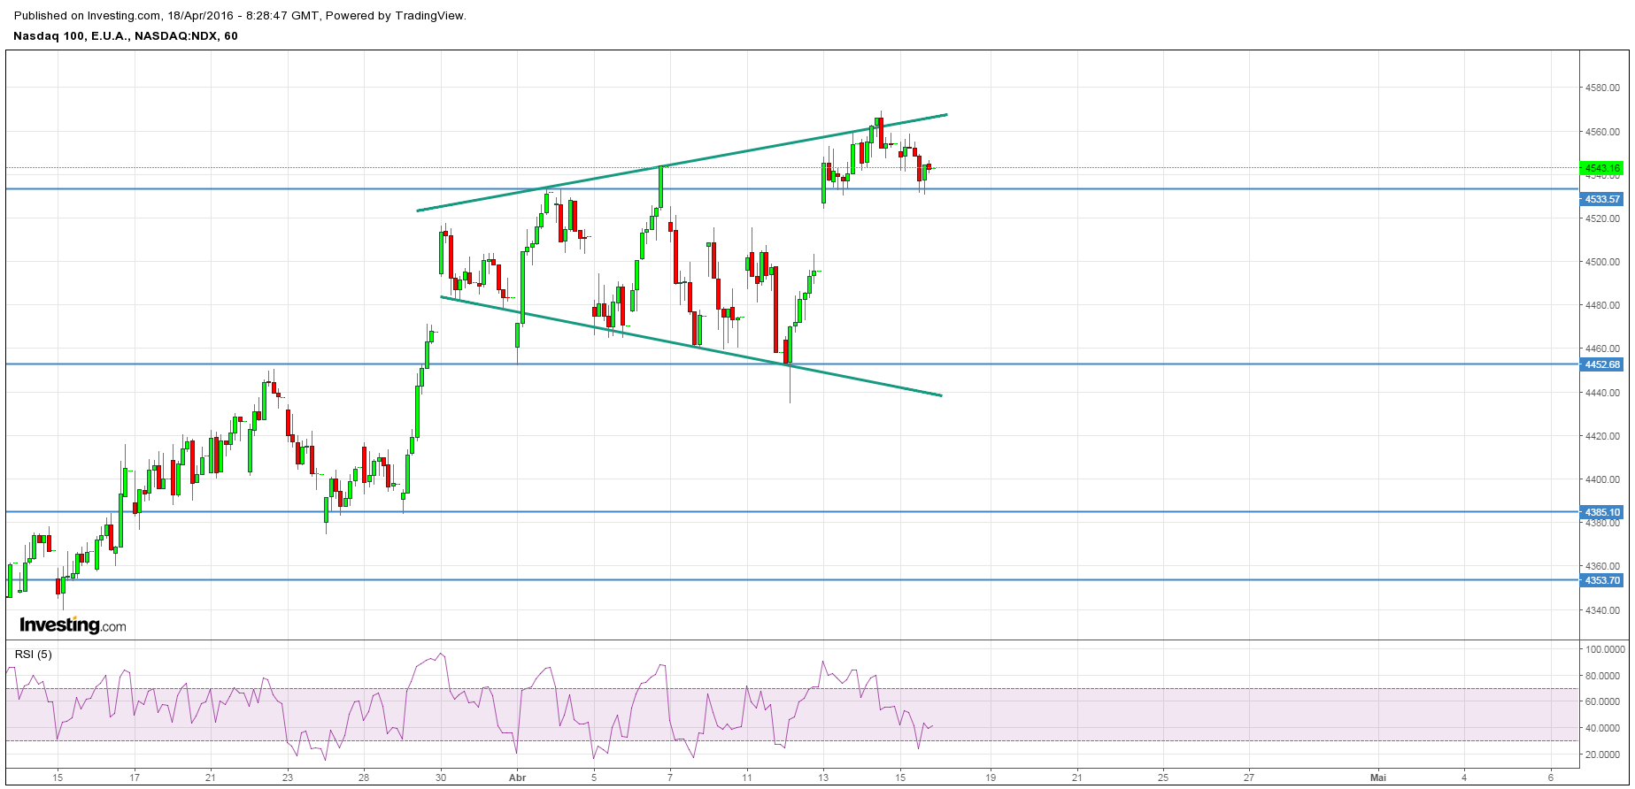
Task: Select the rising green upper trendline
Action: click(682, 163)
